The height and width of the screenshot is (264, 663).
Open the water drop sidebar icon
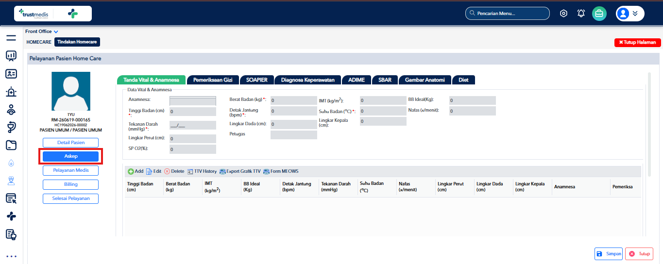[11, 163]
